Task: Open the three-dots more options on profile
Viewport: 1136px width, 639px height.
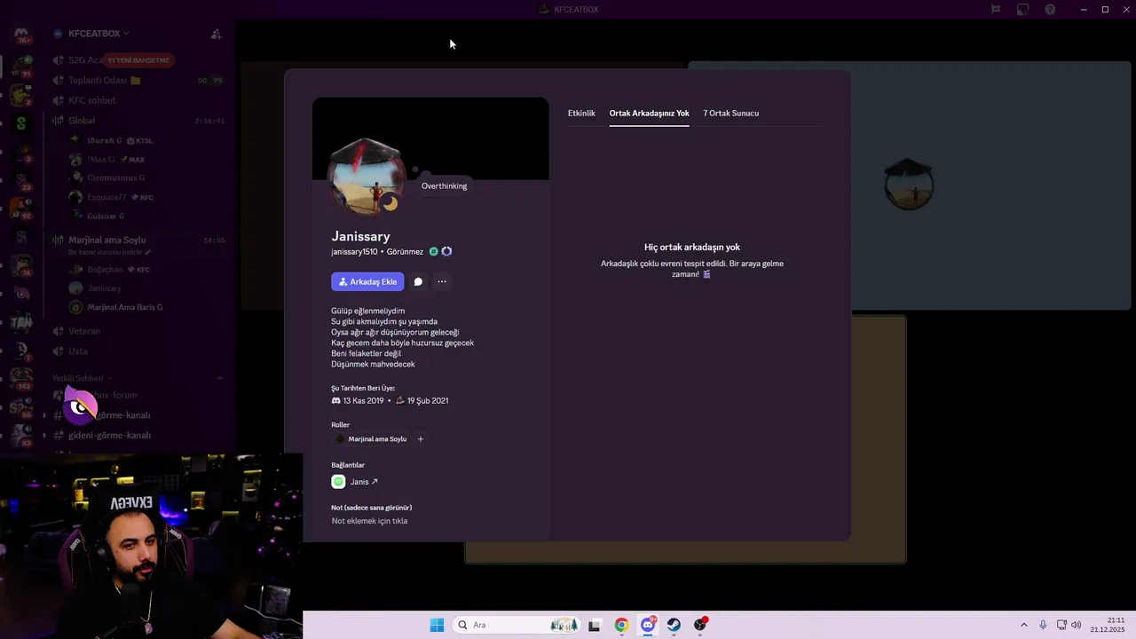Action: [x=442, y=281]
